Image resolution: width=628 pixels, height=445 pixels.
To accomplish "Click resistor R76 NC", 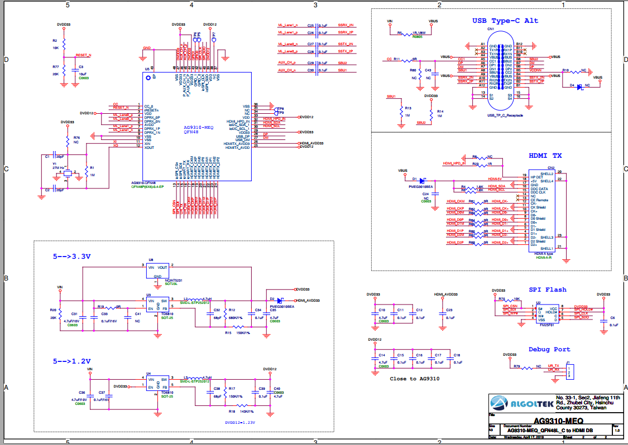I will coord(68,141).
